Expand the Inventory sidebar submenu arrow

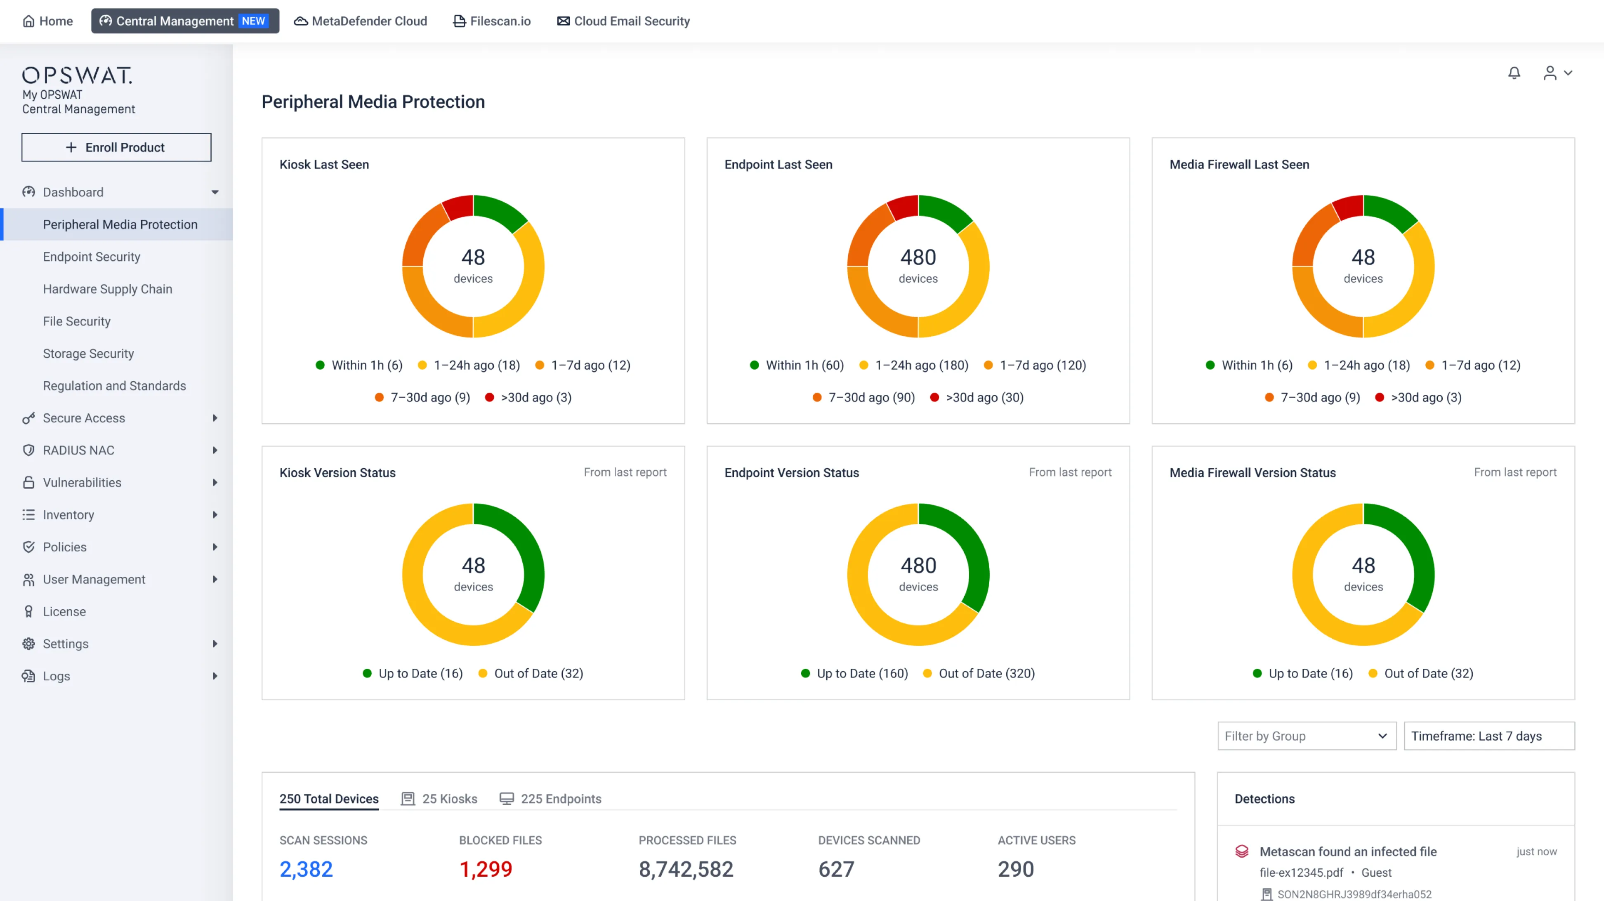point(215,515)
